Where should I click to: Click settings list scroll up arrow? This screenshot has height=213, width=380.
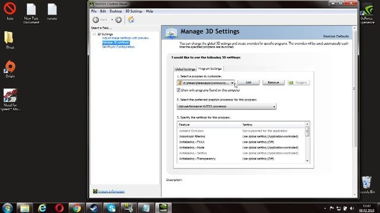[x=308, y=124]
